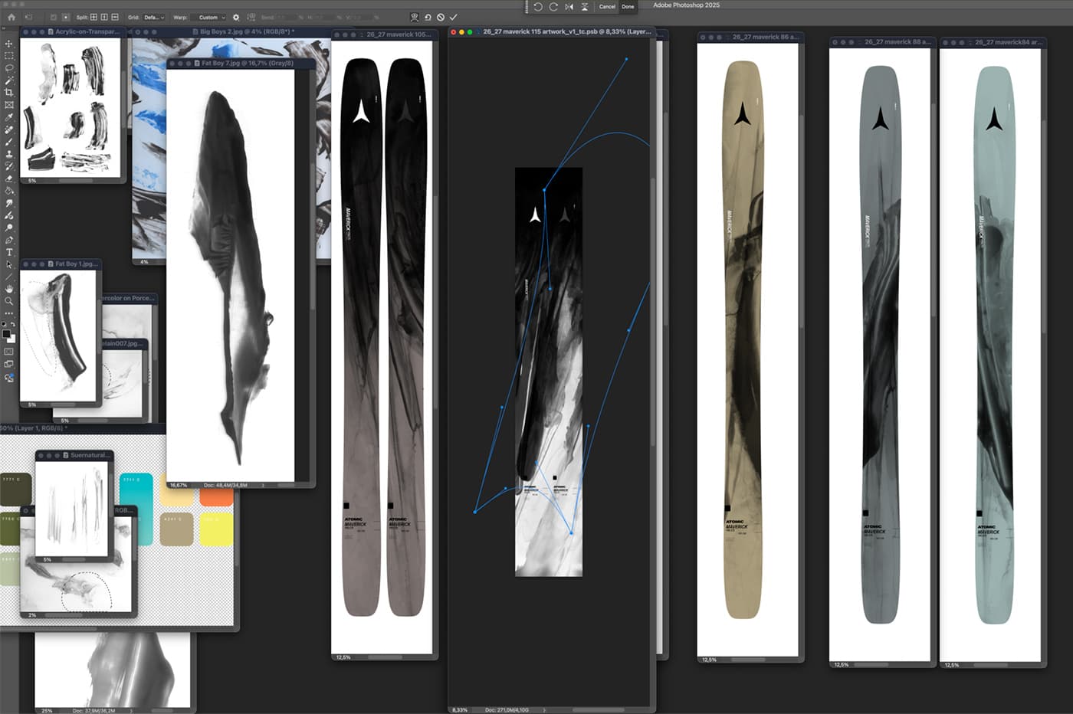The height and width of the screenshot is (714, 1073).
Task: Open the Grid dropdown
Action: (153, 17)
